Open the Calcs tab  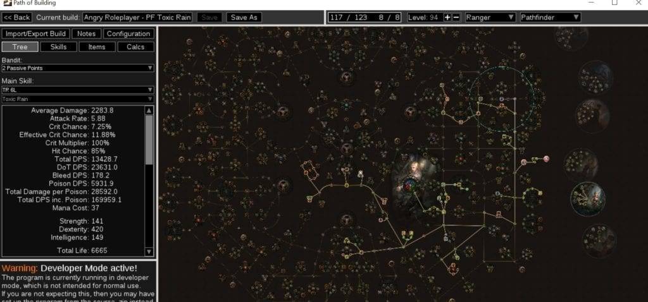click(137, 47)
